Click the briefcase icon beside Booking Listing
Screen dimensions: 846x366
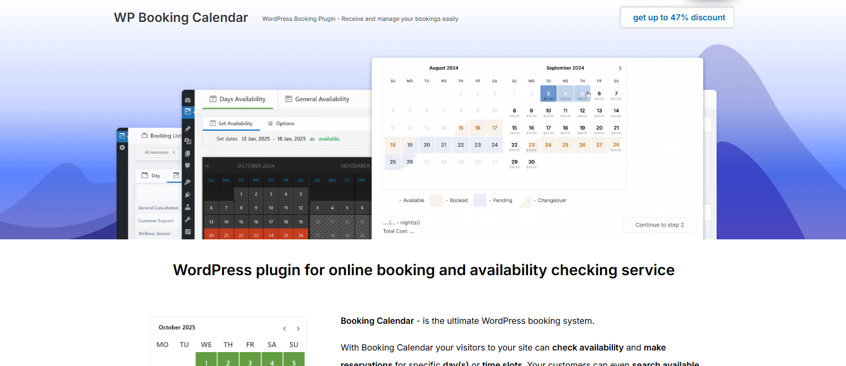144,136
